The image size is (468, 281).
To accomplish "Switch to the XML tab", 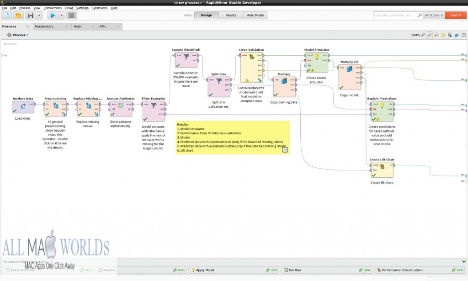I will coord(103,27).
